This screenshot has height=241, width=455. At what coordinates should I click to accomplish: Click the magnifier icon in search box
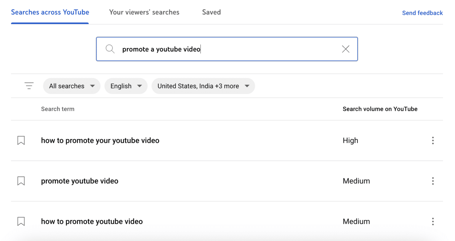(110, 49)
